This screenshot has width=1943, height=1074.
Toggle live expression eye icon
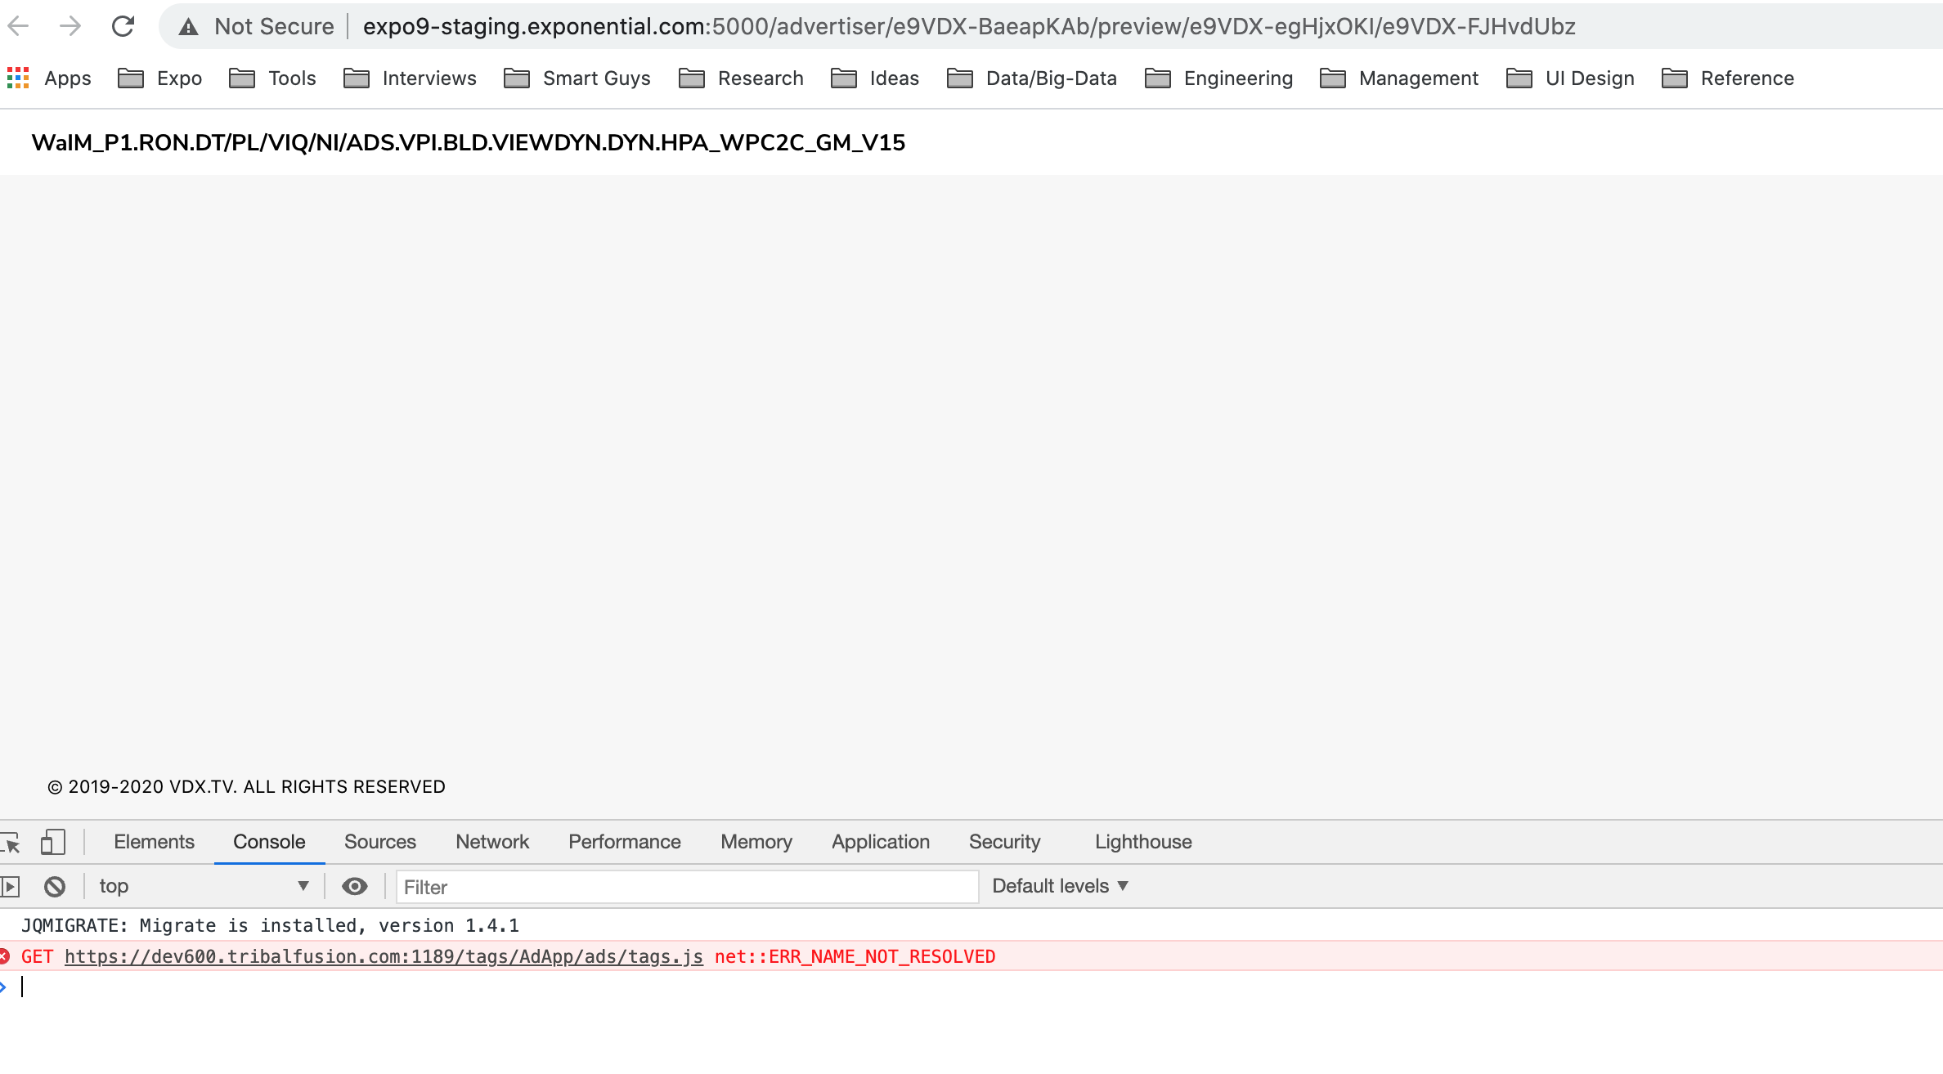pos(354,886)
